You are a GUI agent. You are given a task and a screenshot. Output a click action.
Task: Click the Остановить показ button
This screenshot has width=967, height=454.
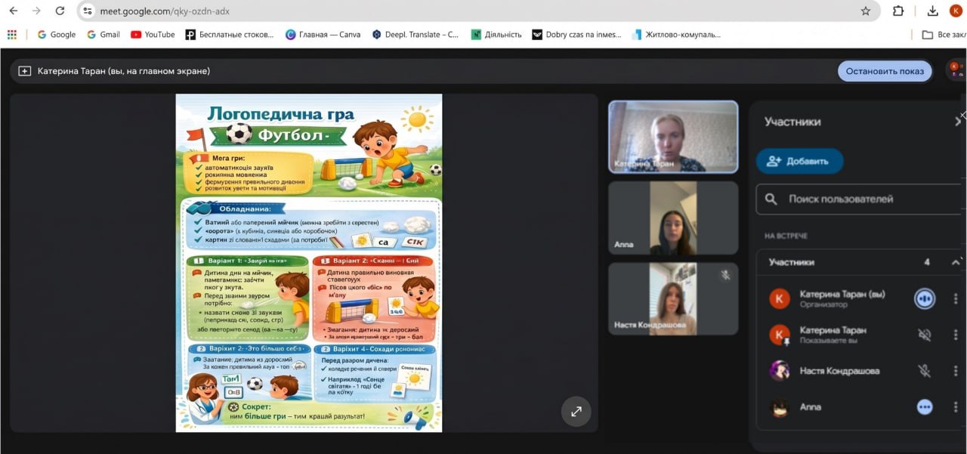pyautogui.click(x=884, y=71)
